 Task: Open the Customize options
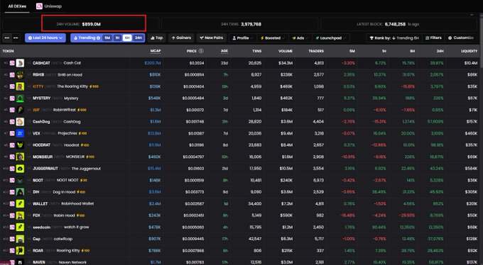(461, 38)
